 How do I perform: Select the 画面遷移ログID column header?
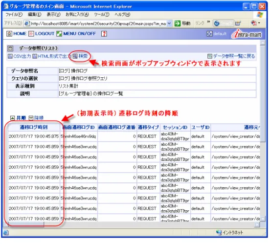(x=79, y=128)
